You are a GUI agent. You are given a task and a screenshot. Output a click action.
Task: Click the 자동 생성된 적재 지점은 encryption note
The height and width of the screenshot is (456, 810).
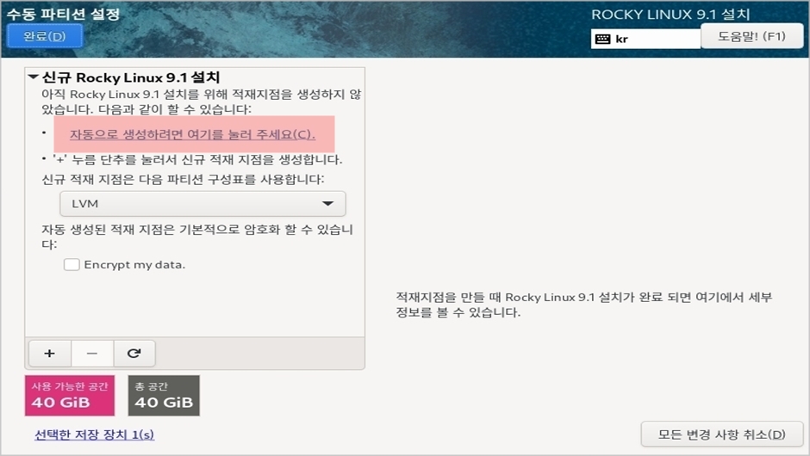(x=197, y=237)
